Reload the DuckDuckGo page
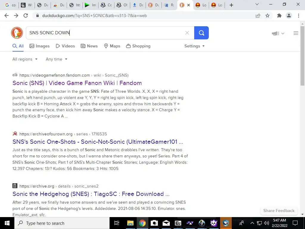 pyautogui.click(x=26, y=16)
